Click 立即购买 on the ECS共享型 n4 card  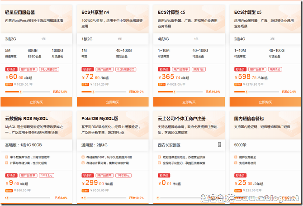click(x=113, y=102)
